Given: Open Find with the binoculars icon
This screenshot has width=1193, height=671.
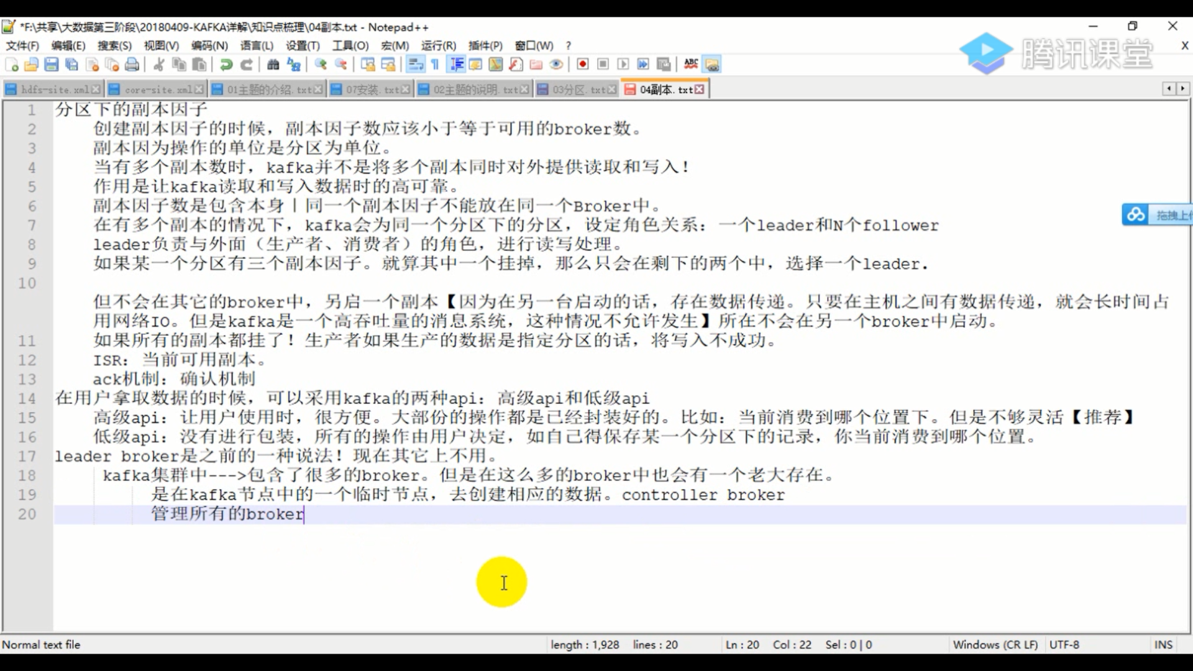Looking at the screenshot, I should click(x=273, y=64).
